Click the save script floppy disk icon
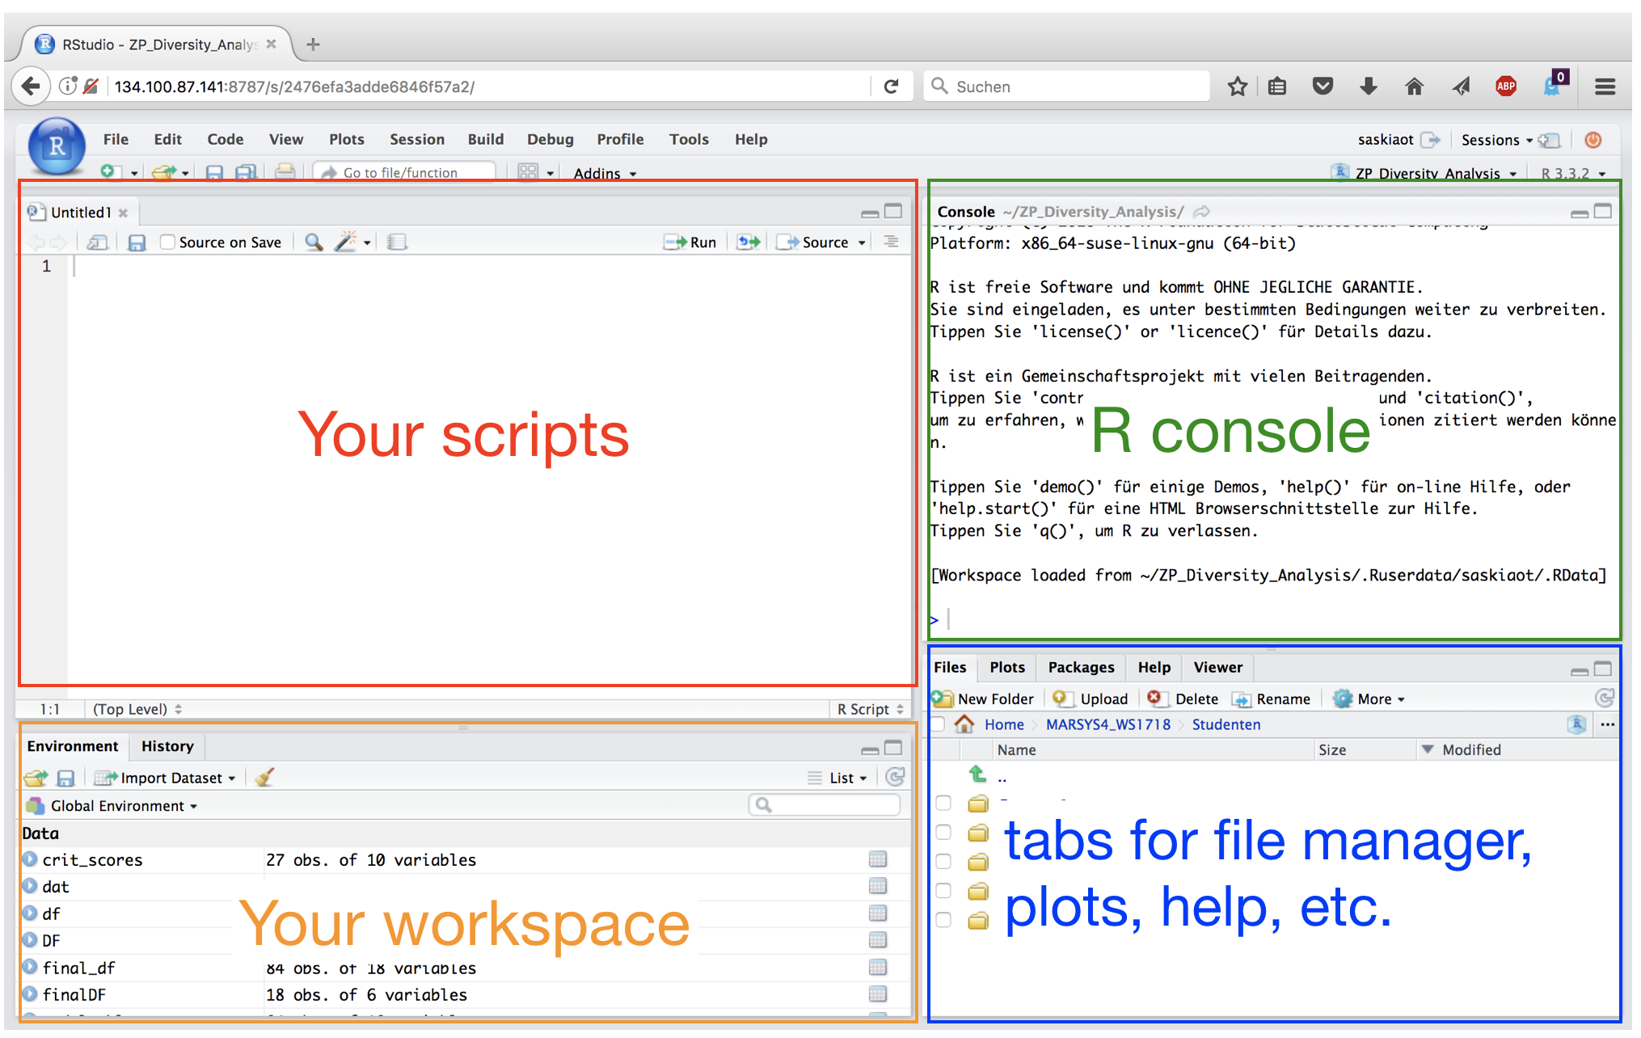Viewport: 1641px width, 1038px height. (137, 243)
